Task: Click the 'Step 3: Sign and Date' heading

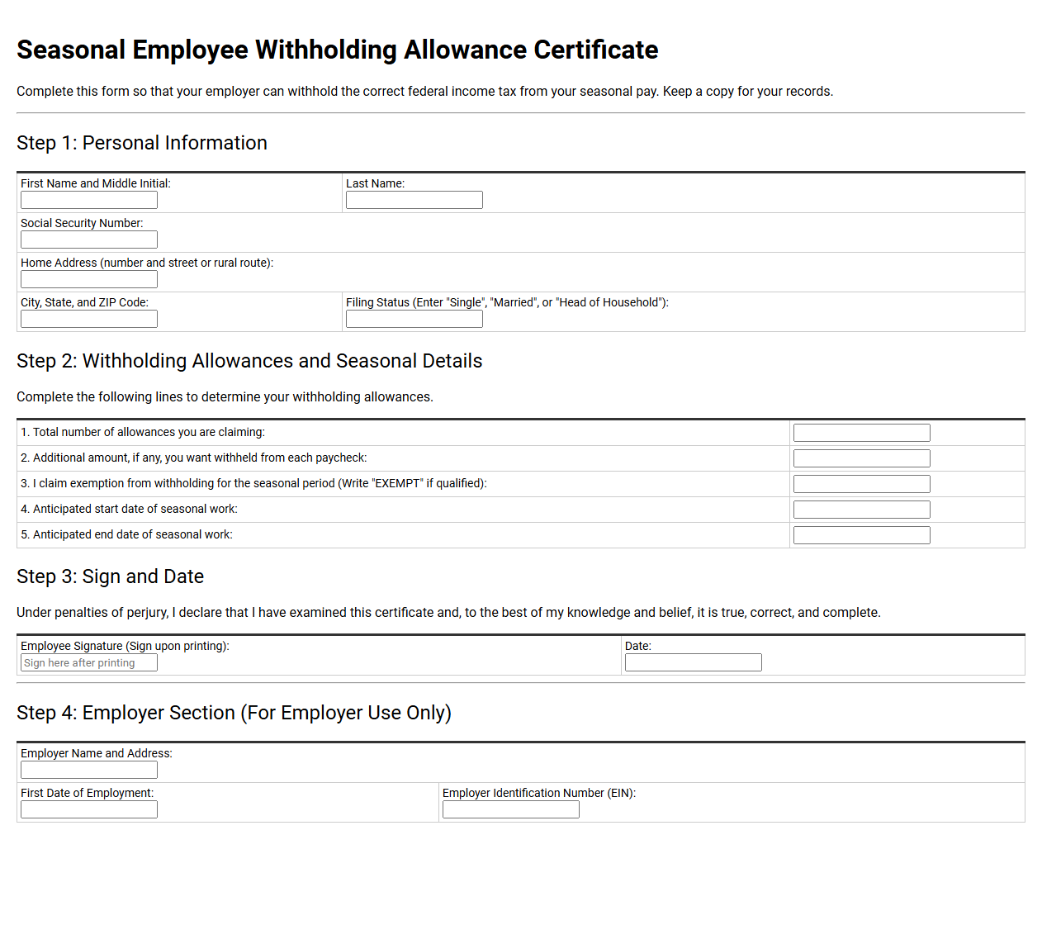Action: tap(111, 576)
